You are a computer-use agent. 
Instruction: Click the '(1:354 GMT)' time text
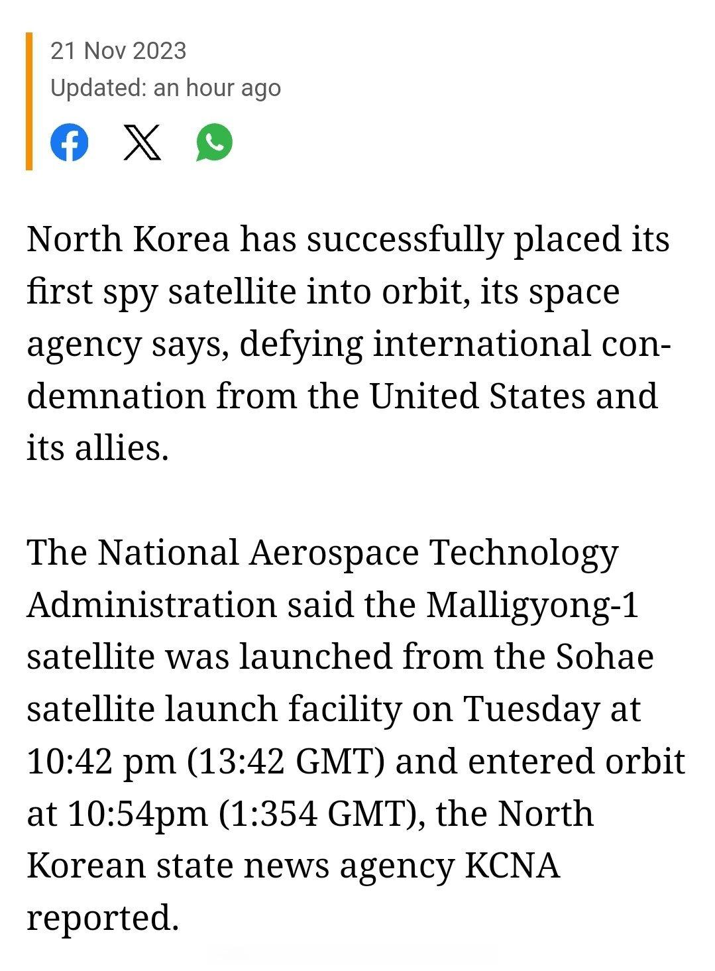317,814
